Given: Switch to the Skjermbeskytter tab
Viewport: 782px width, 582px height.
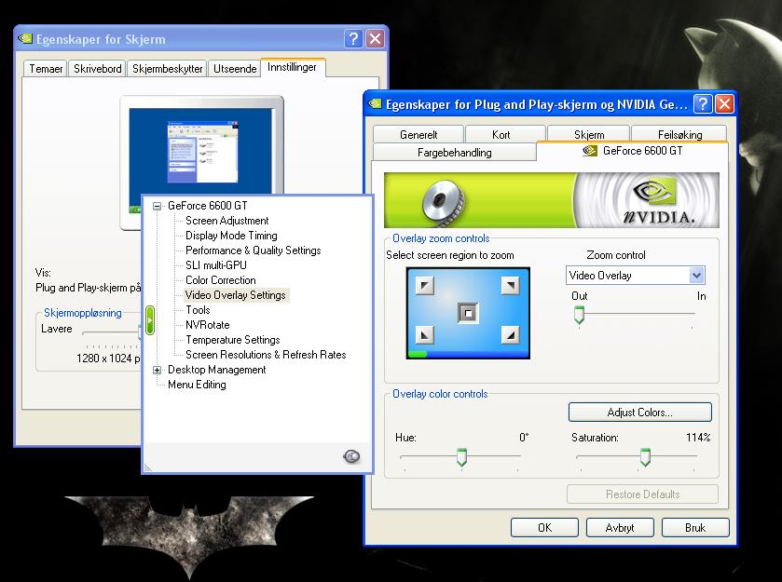Looking at the screenshot, I should pyautogui.click(x=167, y=69).
